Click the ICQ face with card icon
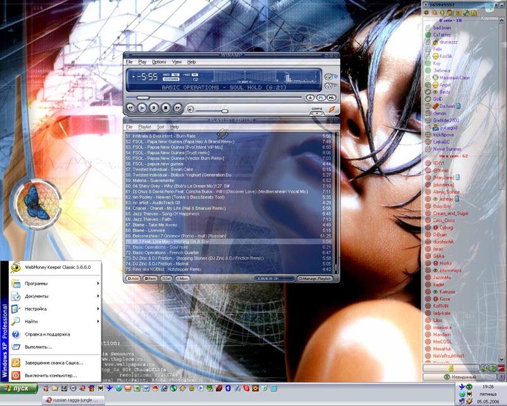Image resolution: width=507 pixels, height=406 pixels. pos(450,13)
